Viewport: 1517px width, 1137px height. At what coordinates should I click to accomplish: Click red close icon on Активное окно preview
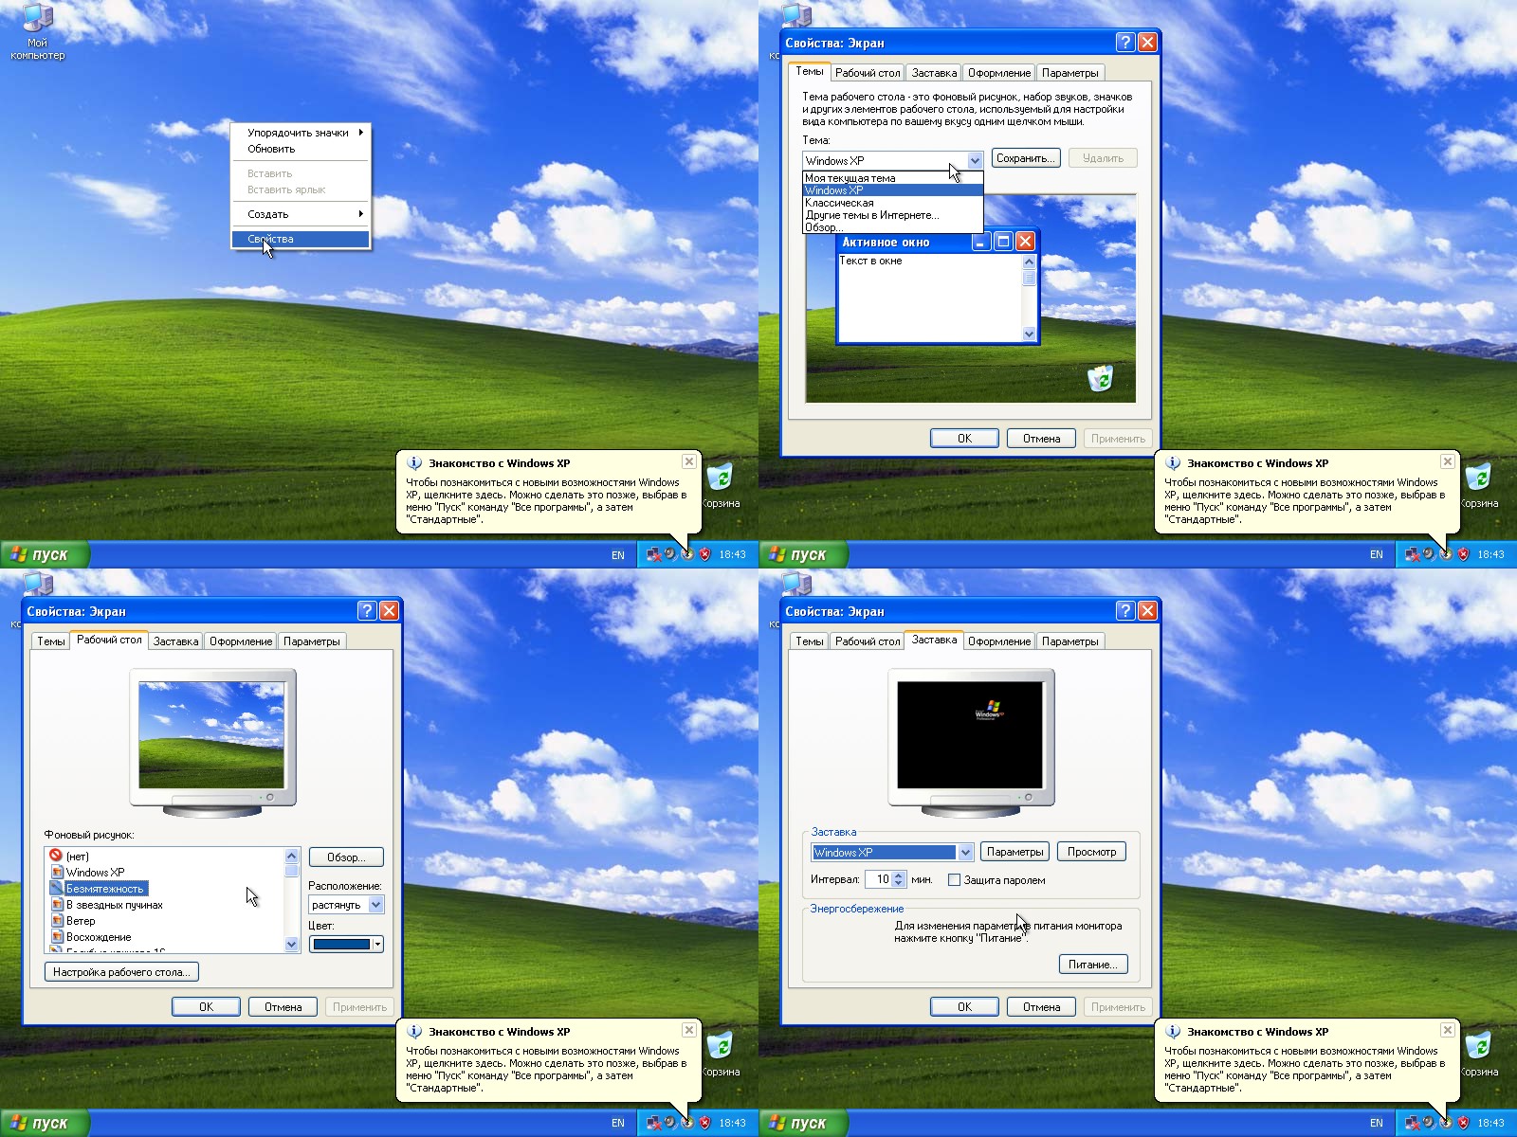1025,242
